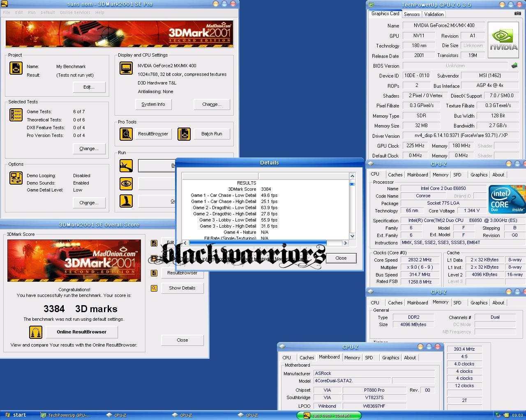Click the ResultBrowser magnifier icon in Pro Tools
Image resolution: width=526 pixels, height=420 pixels.
pos(126,134)
